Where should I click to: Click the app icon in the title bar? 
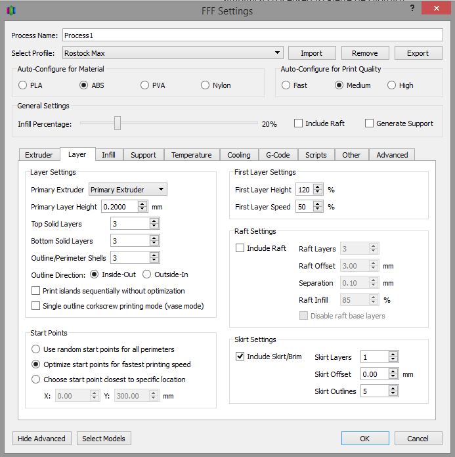point(11,11)
